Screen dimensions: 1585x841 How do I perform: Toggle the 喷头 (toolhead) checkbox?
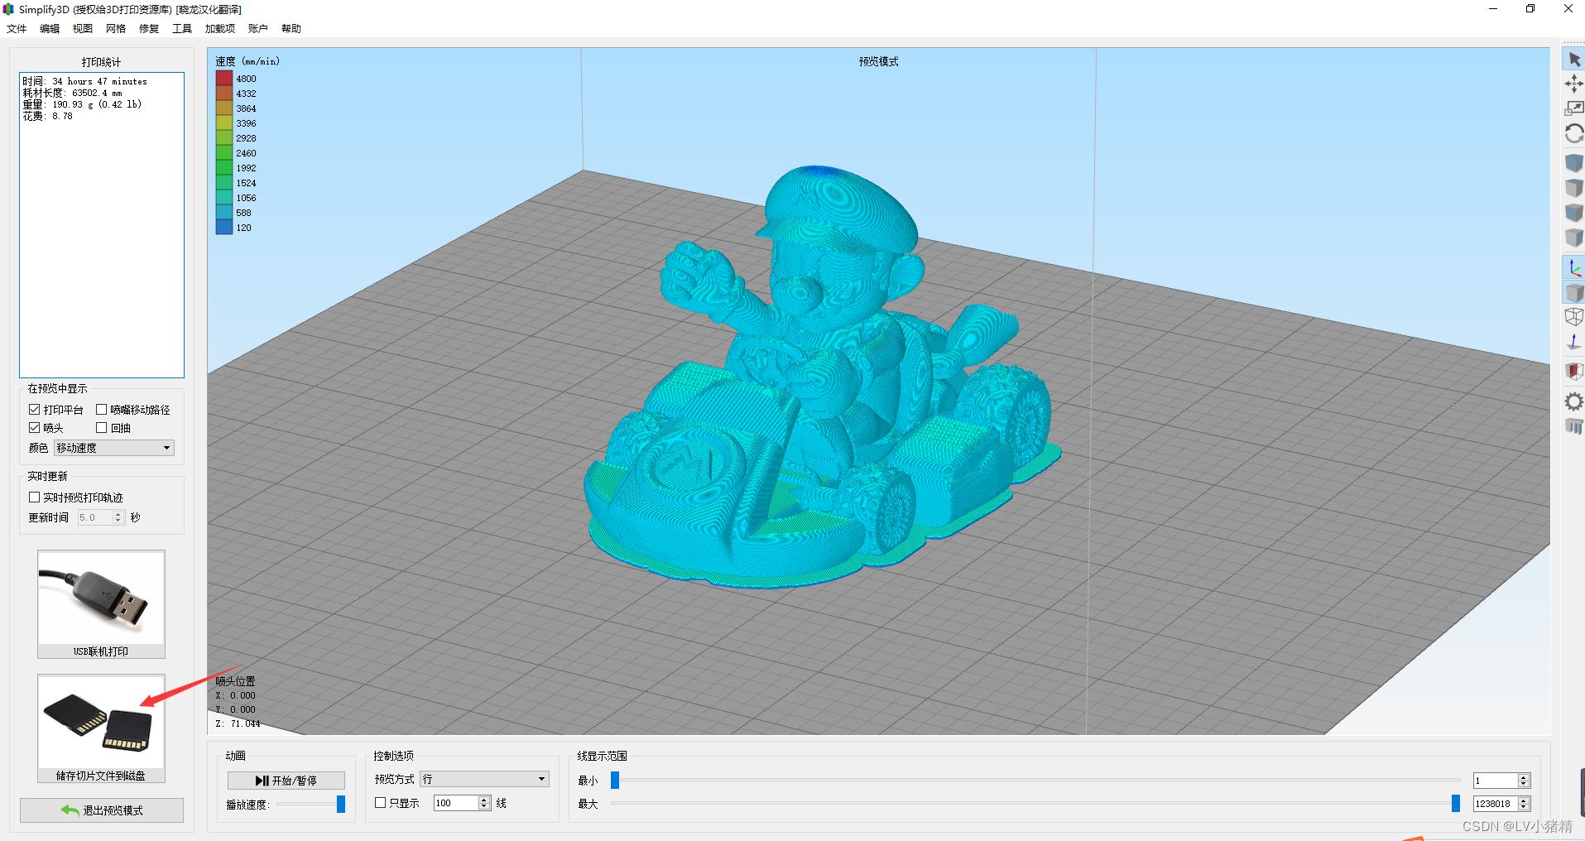(34, 428)
